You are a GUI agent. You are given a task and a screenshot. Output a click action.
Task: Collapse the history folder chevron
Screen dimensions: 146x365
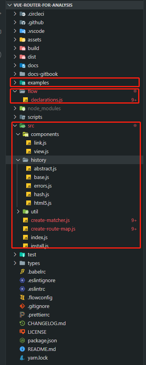coord(18,160)
